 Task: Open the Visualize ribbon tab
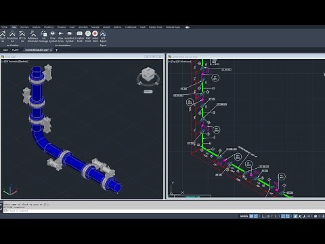[x=61, y=27]
